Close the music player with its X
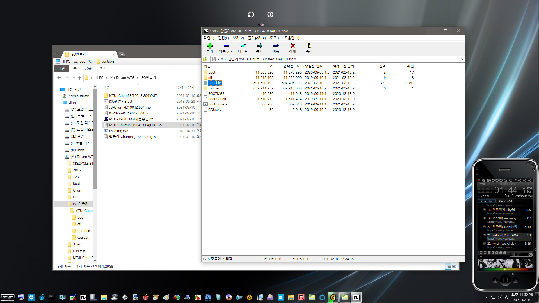The height and width of the screenshot is (303, 539). pos(534,170)
